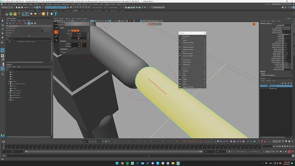Click the cyan T-pose figure shelf icon
The width and height of the screenshot is (295, 166).
[56, 14]
